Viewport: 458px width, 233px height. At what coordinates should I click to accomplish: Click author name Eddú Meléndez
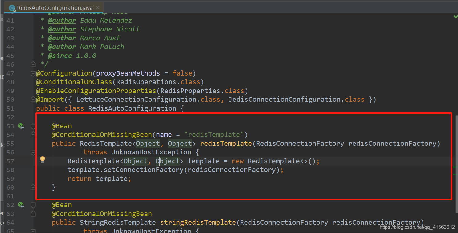(x=106, y=21)
